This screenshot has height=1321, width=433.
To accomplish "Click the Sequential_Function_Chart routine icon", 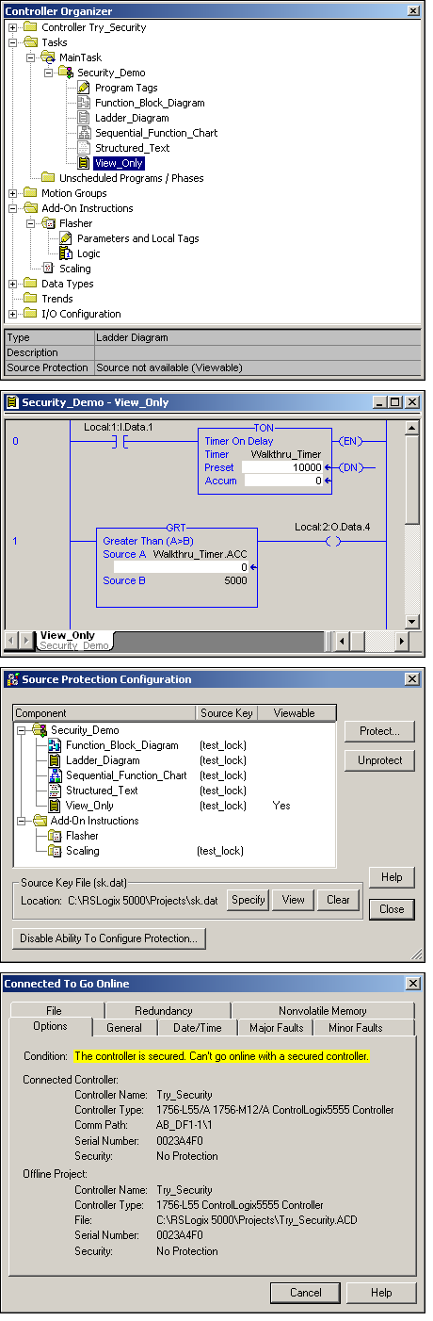I will (84, 133).
